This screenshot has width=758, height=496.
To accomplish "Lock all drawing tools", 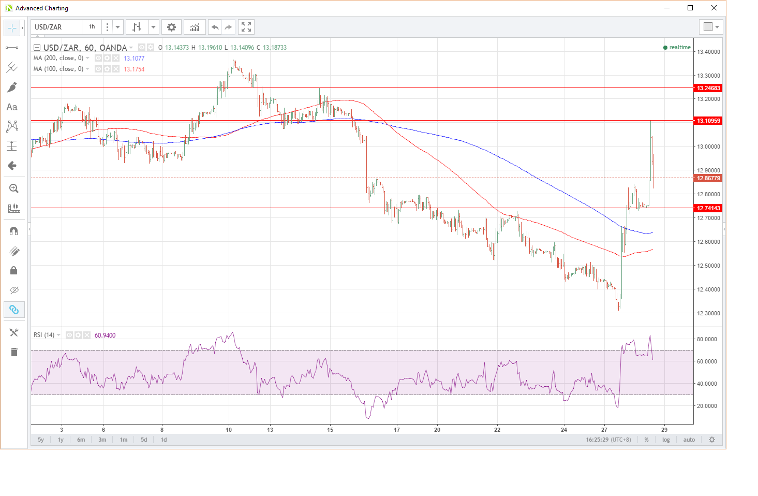I will (x=14, y=270).
